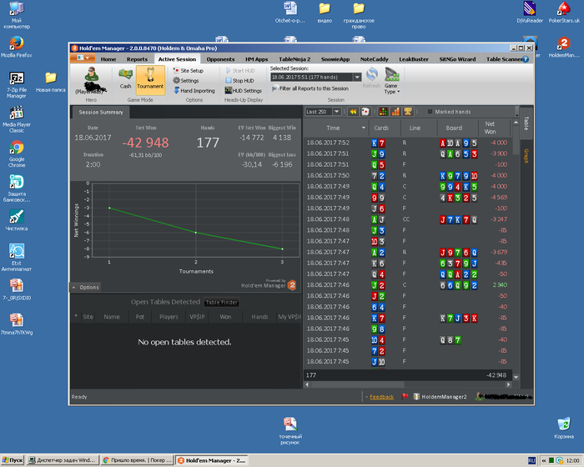Switch to the vertical Graph tab
The image size is (584, 467).
coord(526,156)
